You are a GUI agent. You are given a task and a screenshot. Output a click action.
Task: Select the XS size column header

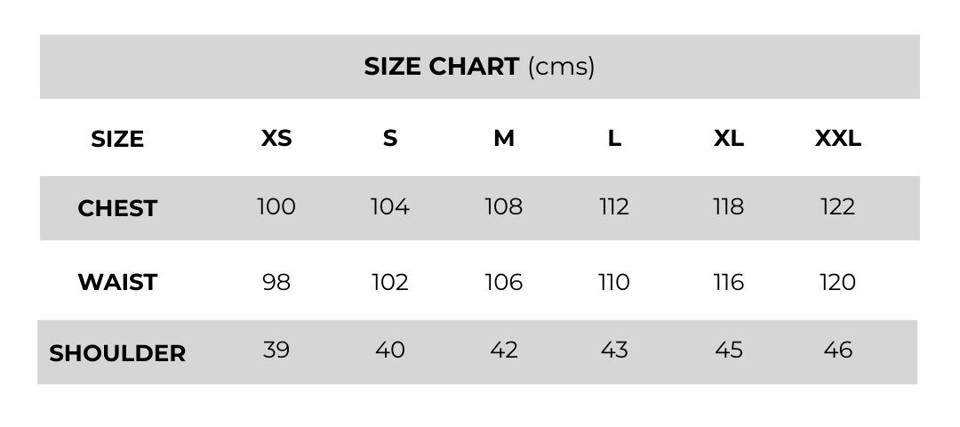[x=276, y=139]
